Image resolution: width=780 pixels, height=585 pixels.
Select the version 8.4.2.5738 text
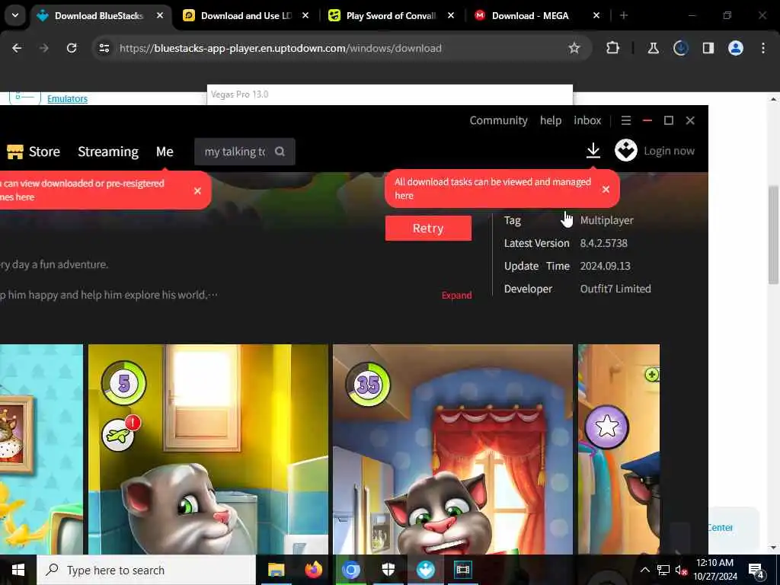[604, 243]
